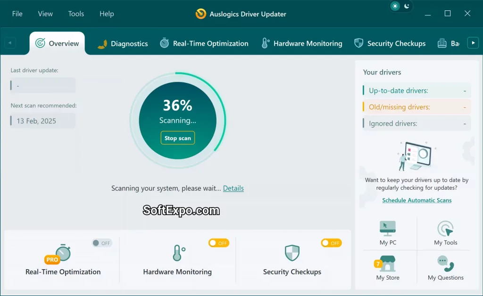Switch to the Diagnostics tab

tap(128, 43)
